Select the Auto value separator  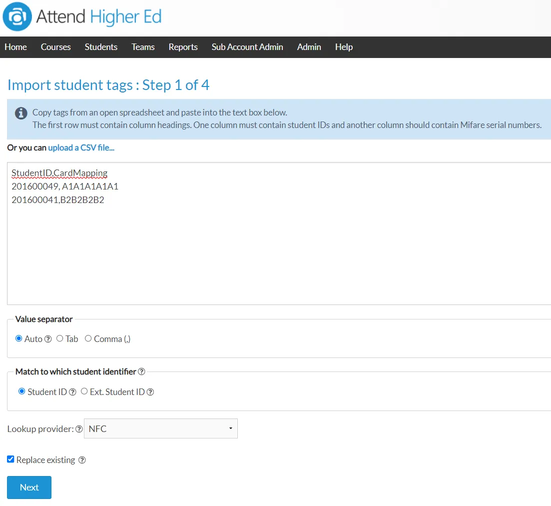pyautogui.click(x=18, y=338)
